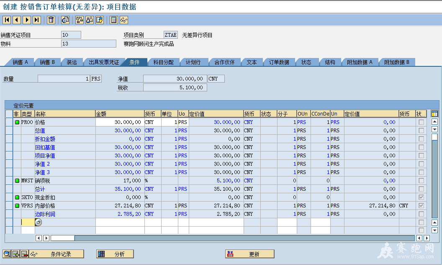Click the search help icon in empty type cell

39,222
